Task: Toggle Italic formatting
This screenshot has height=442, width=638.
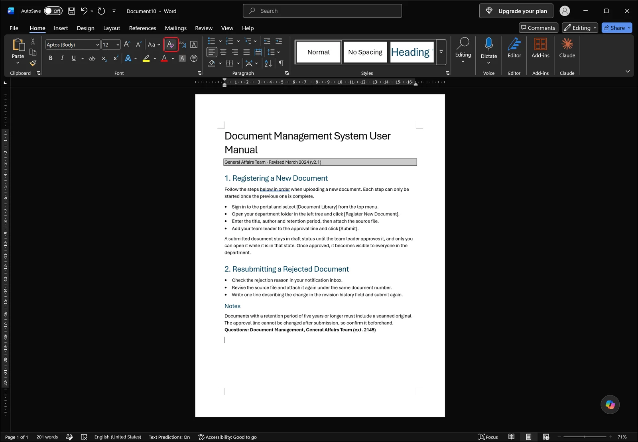Action: click(62, 59)
